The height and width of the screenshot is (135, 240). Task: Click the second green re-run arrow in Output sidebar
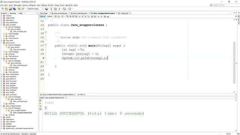point(40,103)
